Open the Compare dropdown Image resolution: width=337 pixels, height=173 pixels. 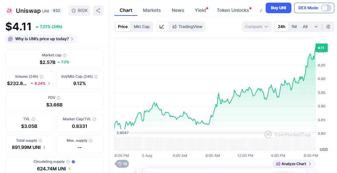[x=257, y=27]
